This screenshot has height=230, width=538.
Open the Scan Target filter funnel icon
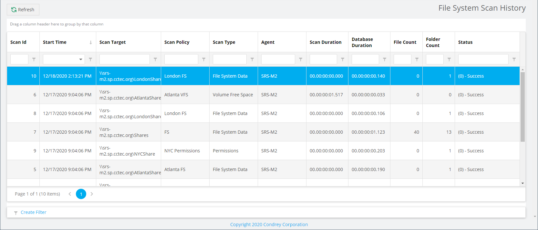pos(155,59)
